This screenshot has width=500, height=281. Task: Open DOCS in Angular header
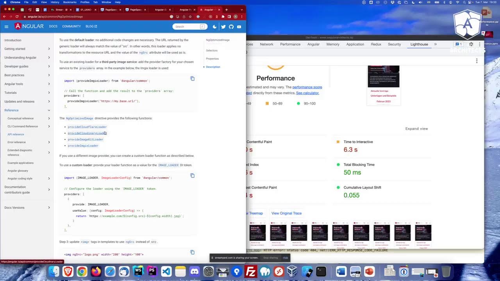tap(53, 27)
